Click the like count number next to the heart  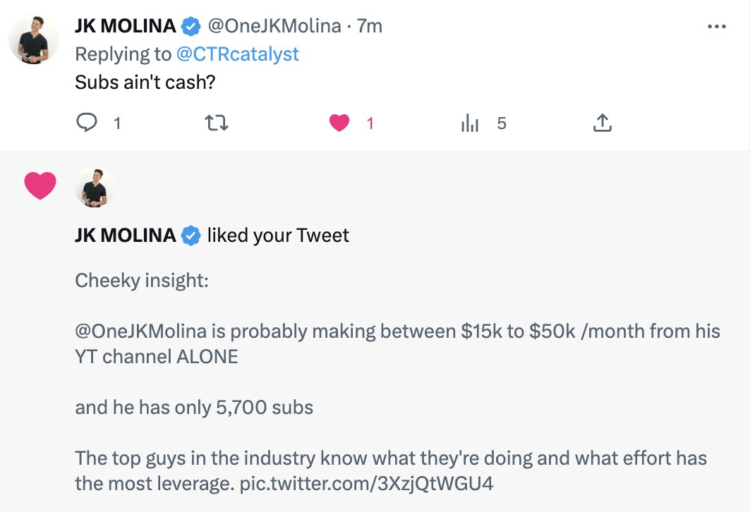coord(370,123)
